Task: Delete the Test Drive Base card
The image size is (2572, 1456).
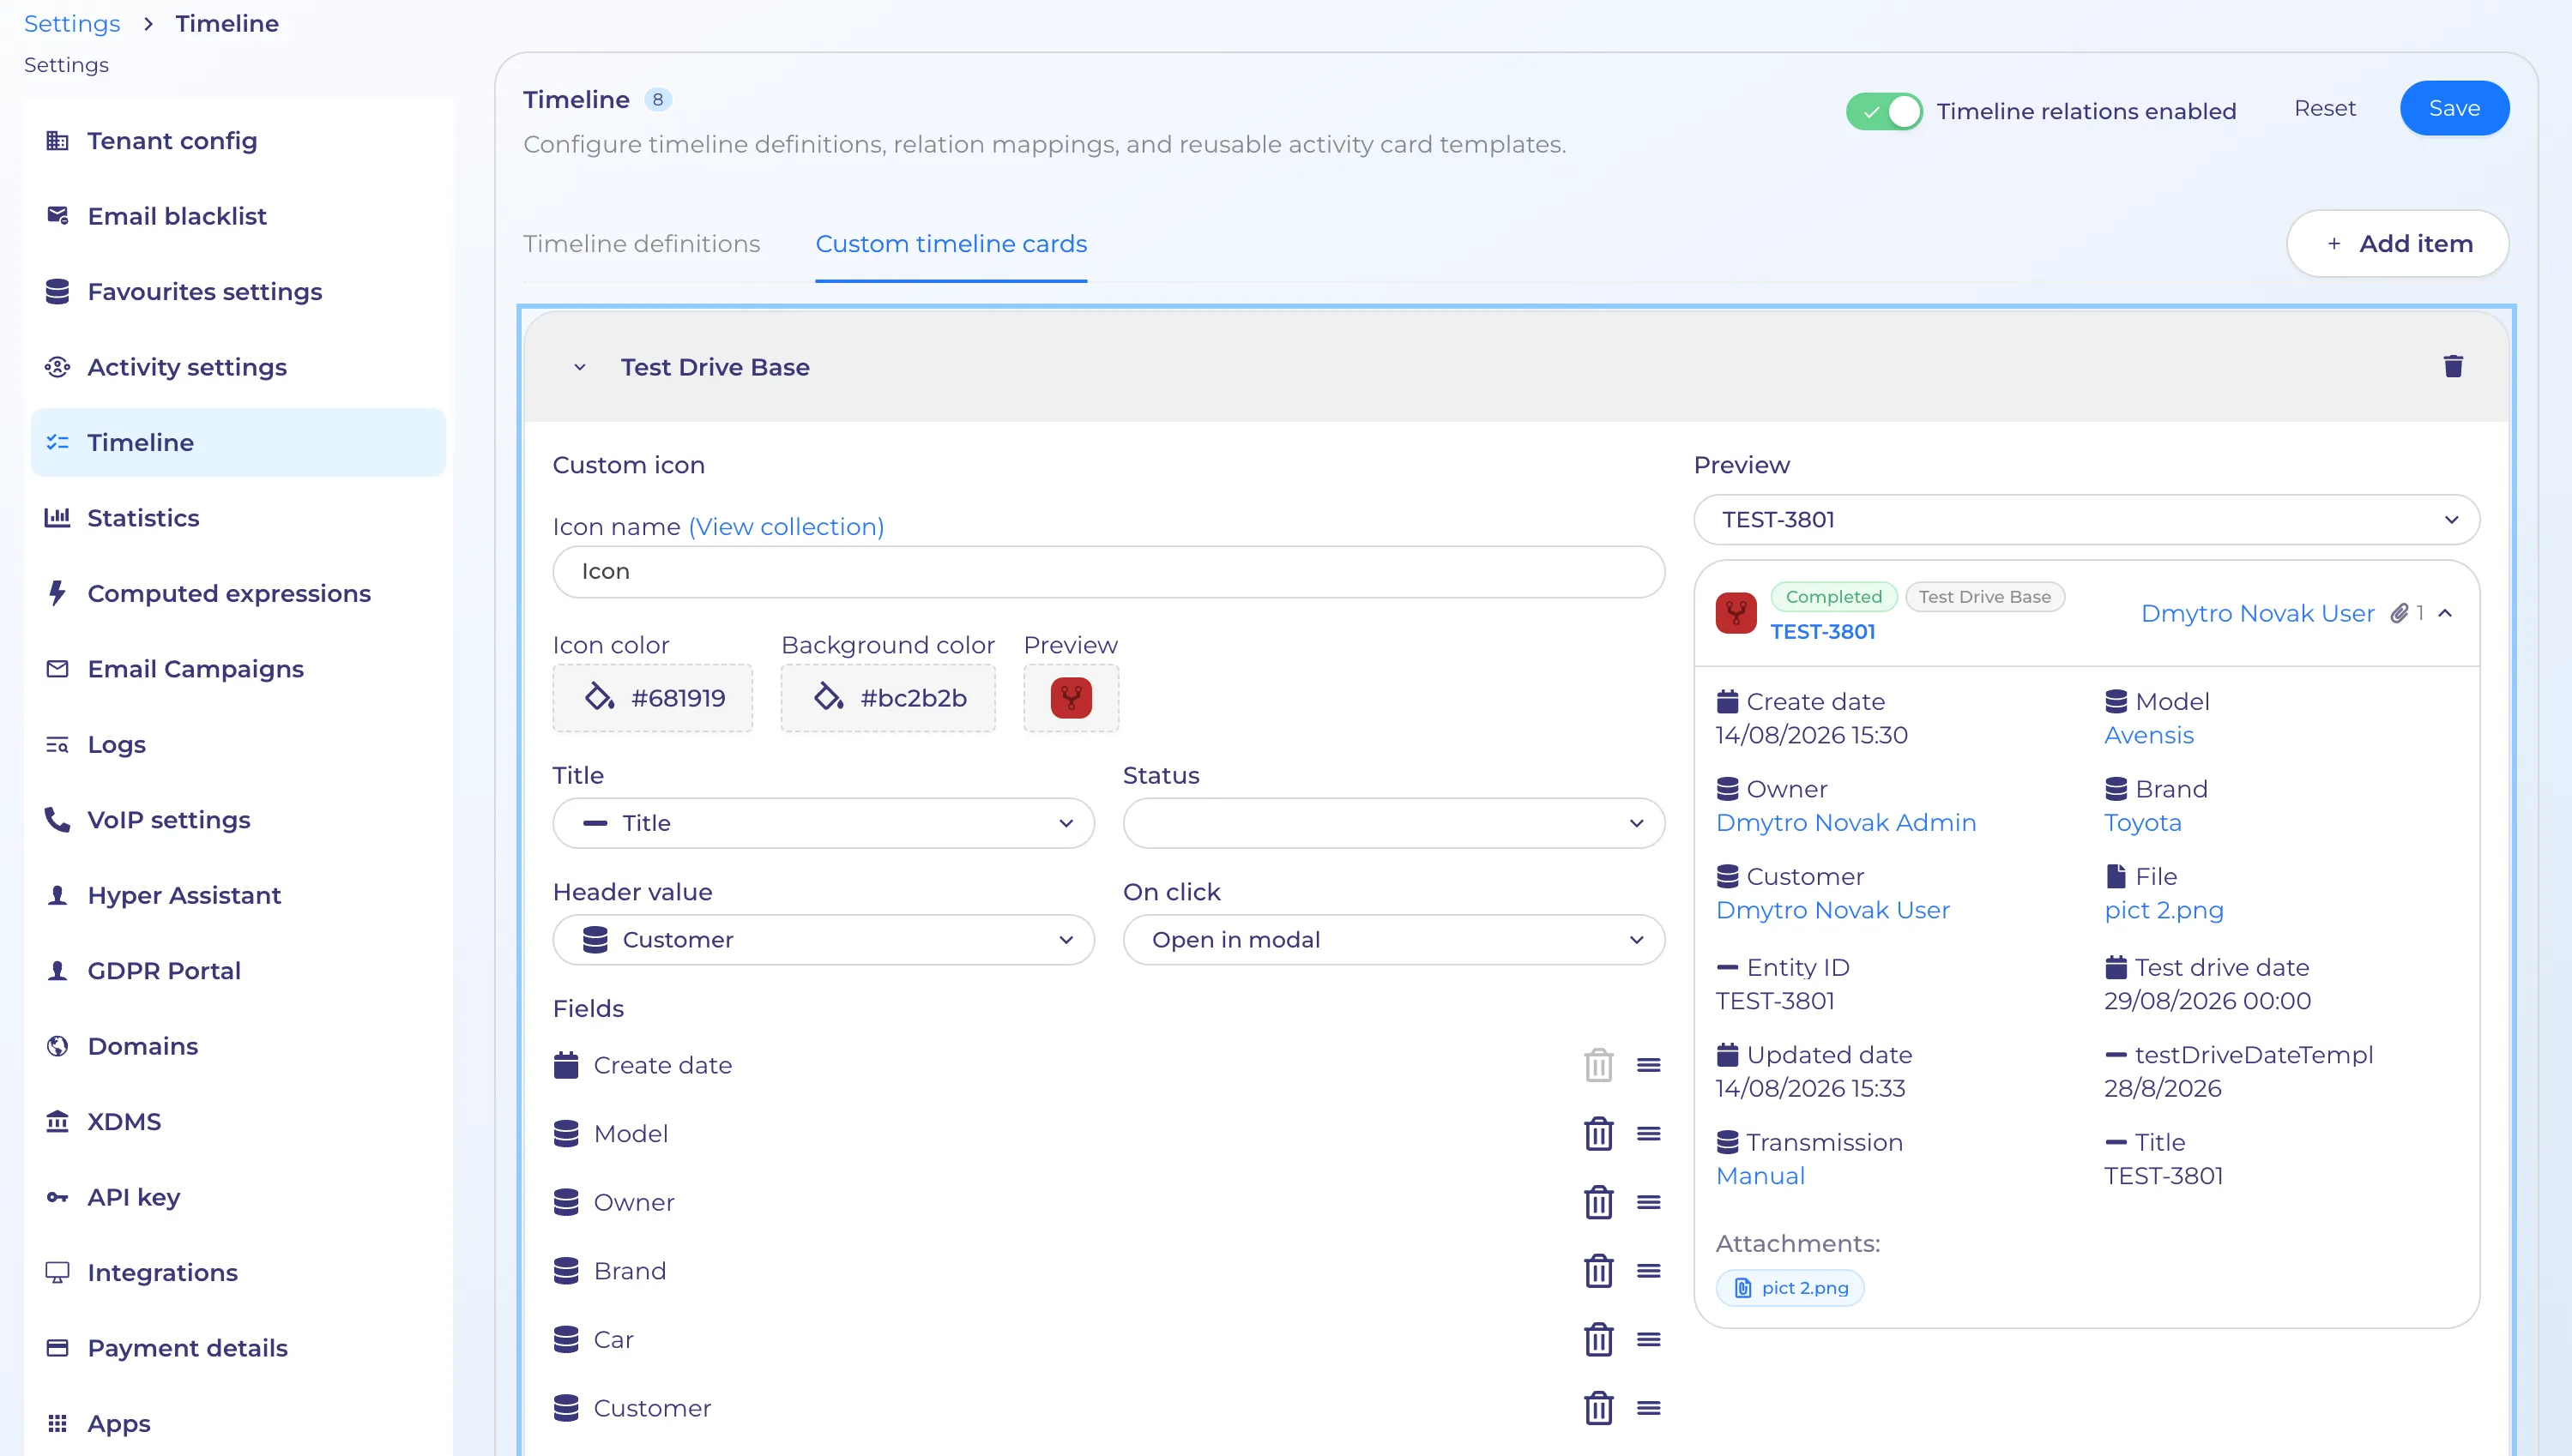Action: (2452, 366)
